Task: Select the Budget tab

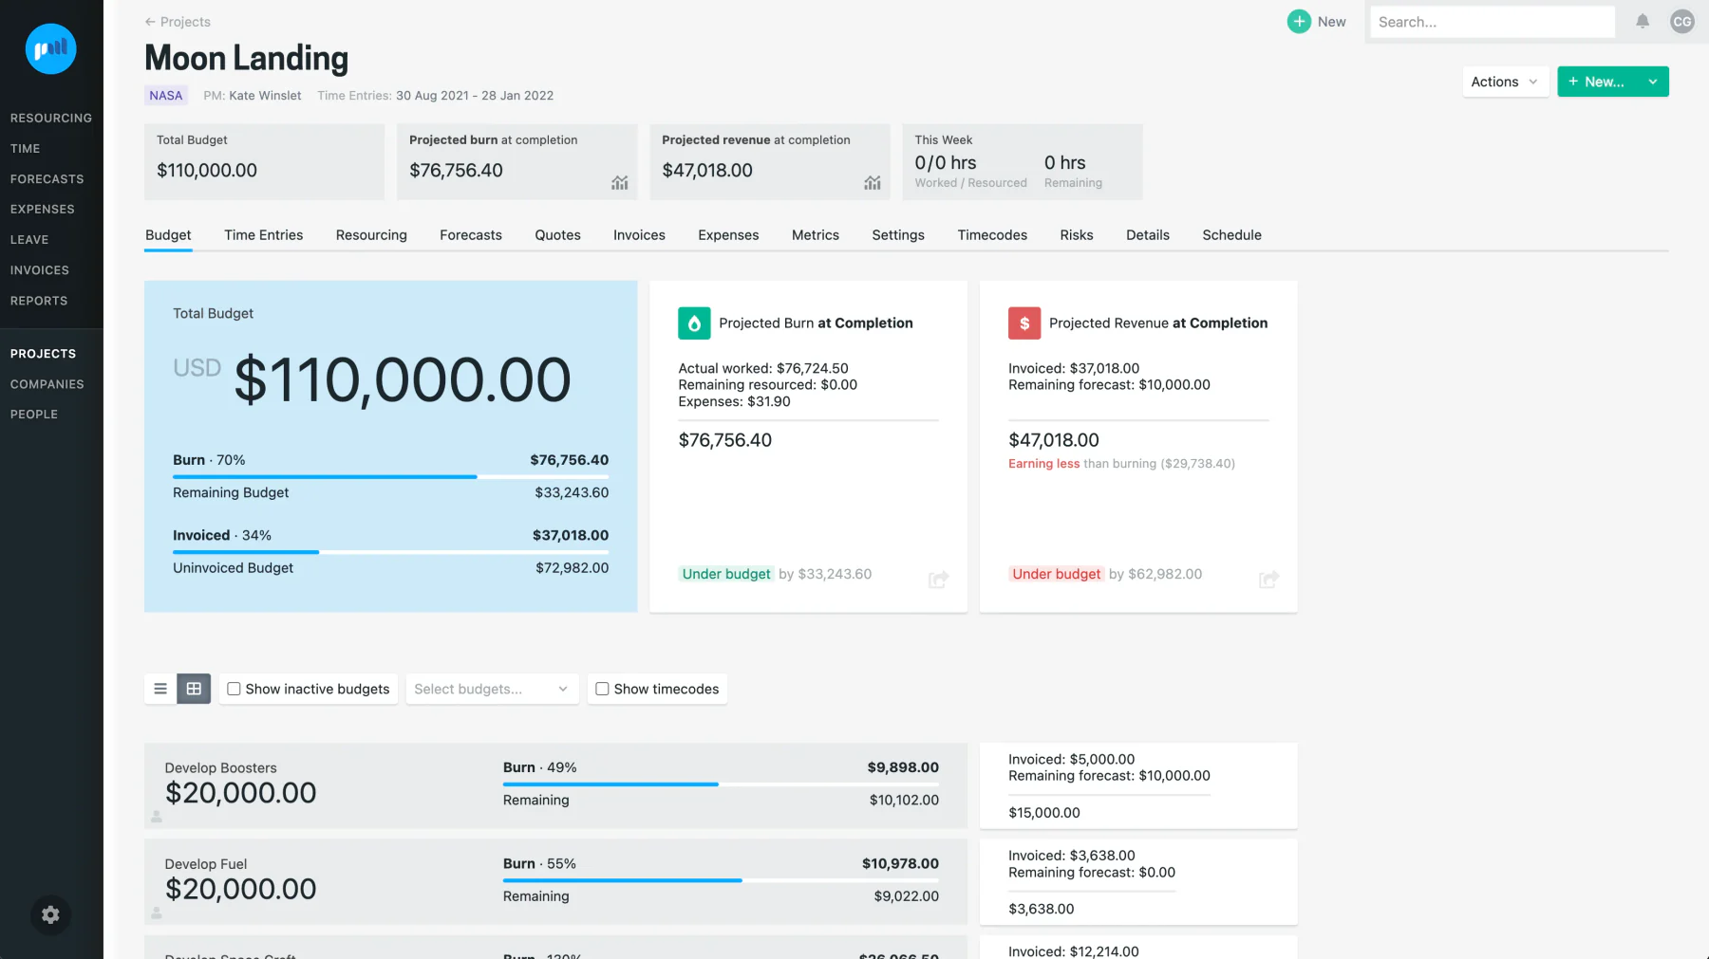Action: (168, 235)
